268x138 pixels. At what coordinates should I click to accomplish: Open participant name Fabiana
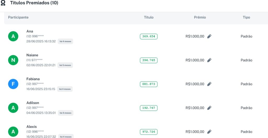[x=33, y=79]
